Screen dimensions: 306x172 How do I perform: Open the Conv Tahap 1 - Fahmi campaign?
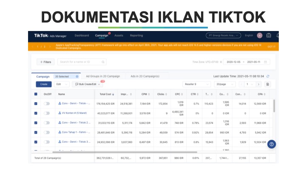76,132
